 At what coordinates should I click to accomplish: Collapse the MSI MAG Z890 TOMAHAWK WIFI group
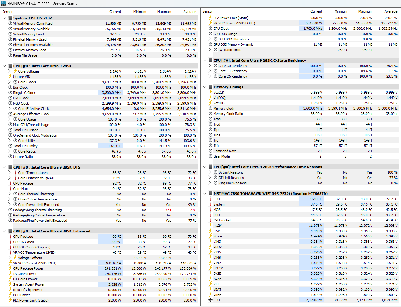pyautogui.click(x=205, y=194)
